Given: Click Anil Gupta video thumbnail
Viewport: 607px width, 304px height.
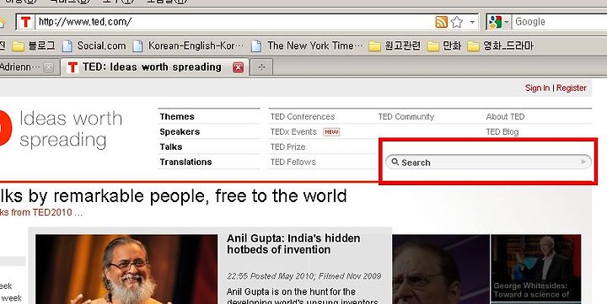Looking at the screenshot, I should click(x=126, y=269).
